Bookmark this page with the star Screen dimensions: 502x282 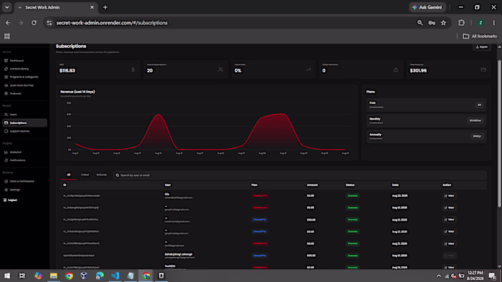pos(443,23)
